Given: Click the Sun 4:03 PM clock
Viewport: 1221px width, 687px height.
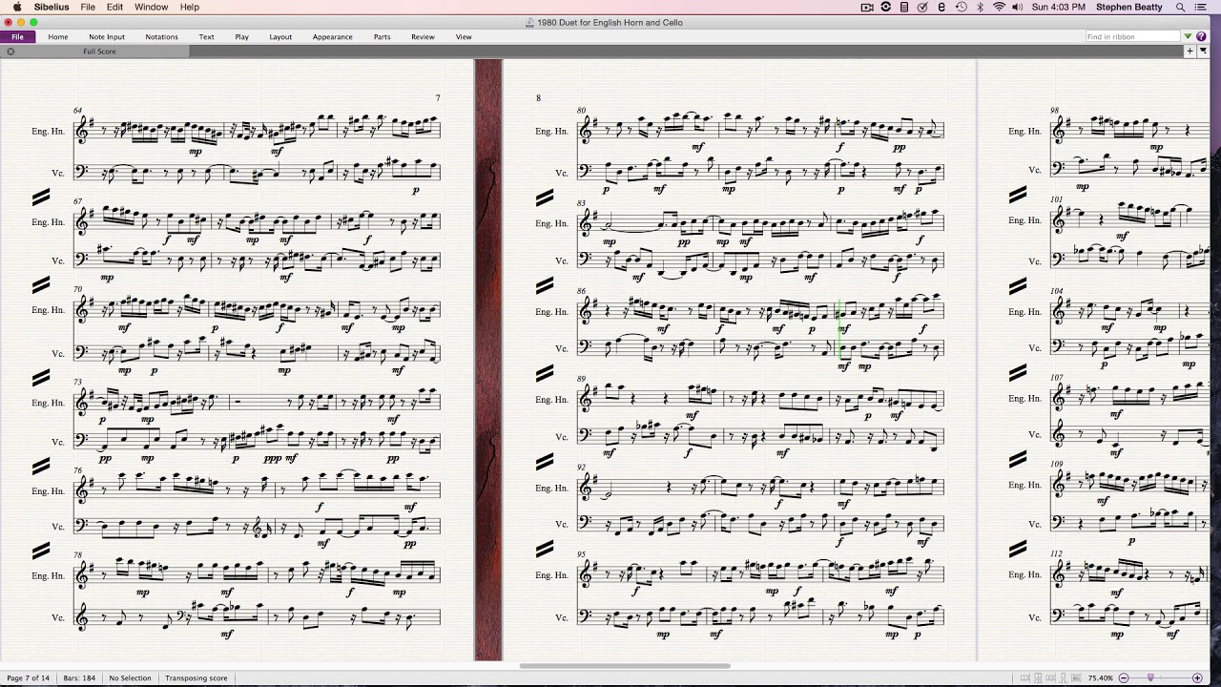Looking at the screenshot, I should pyautogui.click(x=1059, y=7).
